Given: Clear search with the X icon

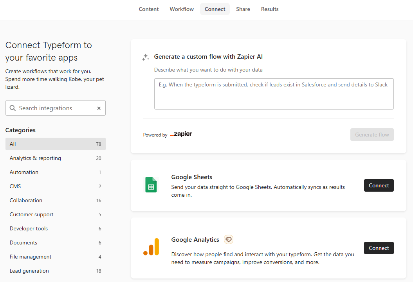Looking at the screenshot, I should tap(99, 108).
